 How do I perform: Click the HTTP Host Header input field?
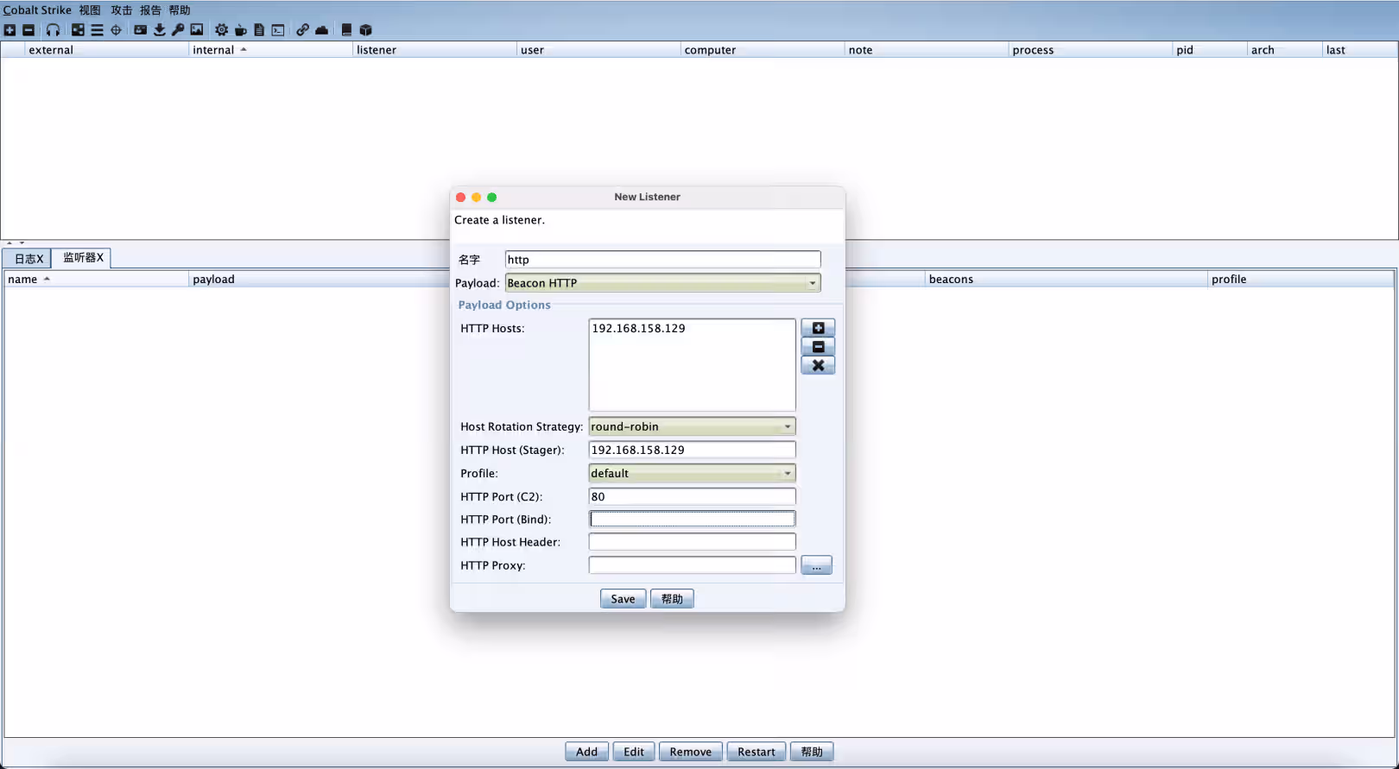(692, 542)
